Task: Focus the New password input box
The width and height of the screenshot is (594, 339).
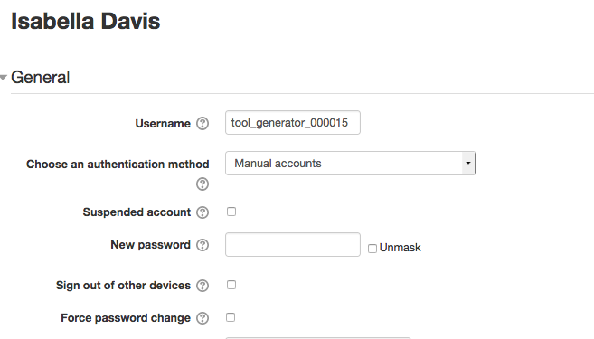Action: click(x=293, y=244)
